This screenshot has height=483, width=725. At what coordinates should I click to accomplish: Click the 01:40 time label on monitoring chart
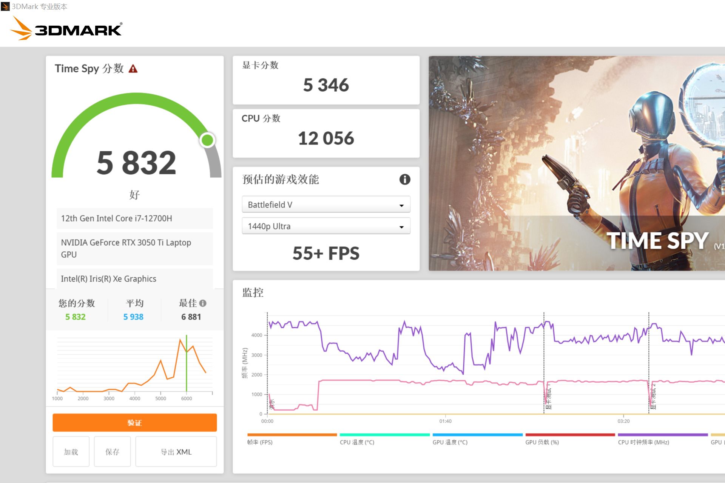tap(445, 421)
